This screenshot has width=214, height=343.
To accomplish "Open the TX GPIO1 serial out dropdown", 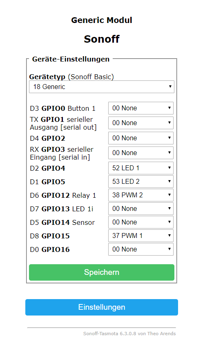I will tap(140, 123).
